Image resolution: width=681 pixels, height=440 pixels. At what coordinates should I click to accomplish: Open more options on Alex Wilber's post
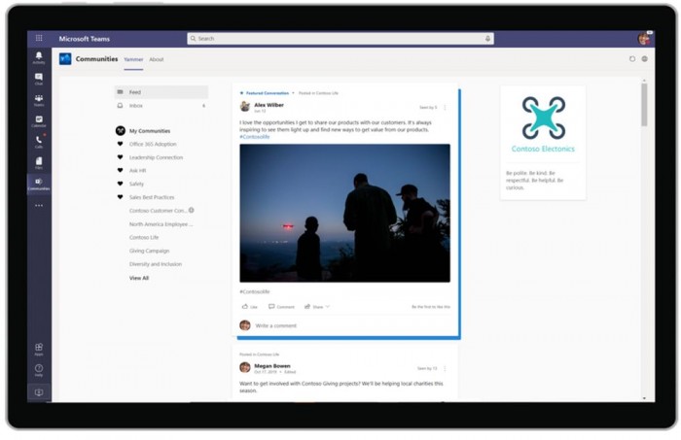coord(445,107)
